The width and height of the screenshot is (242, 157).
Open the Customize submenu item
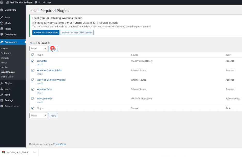pyautogui.click(x=6, y=53)
